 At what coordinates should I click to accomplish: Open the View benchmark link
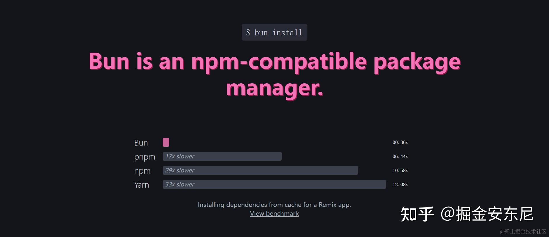pos(274,214)
